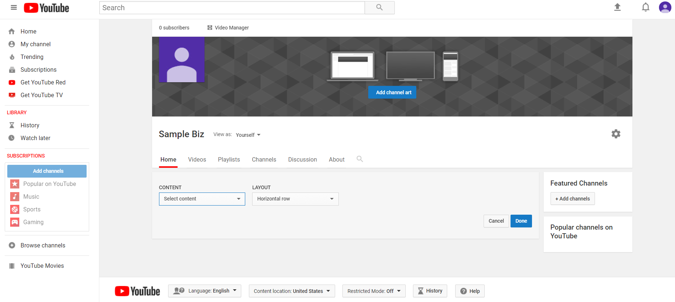This screenshot has height=302, width=675.
Task: Click the channel search magnifier icon
Action: coord(360,159)
